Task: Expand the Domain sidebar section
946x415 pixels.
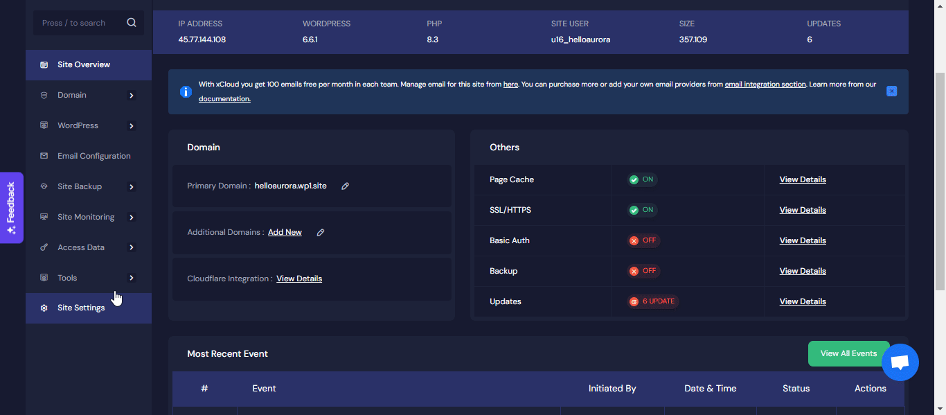Action: 132,95
